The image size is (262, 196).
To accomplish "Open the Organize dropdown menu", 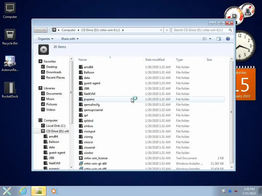I will [x=46, y=39].
